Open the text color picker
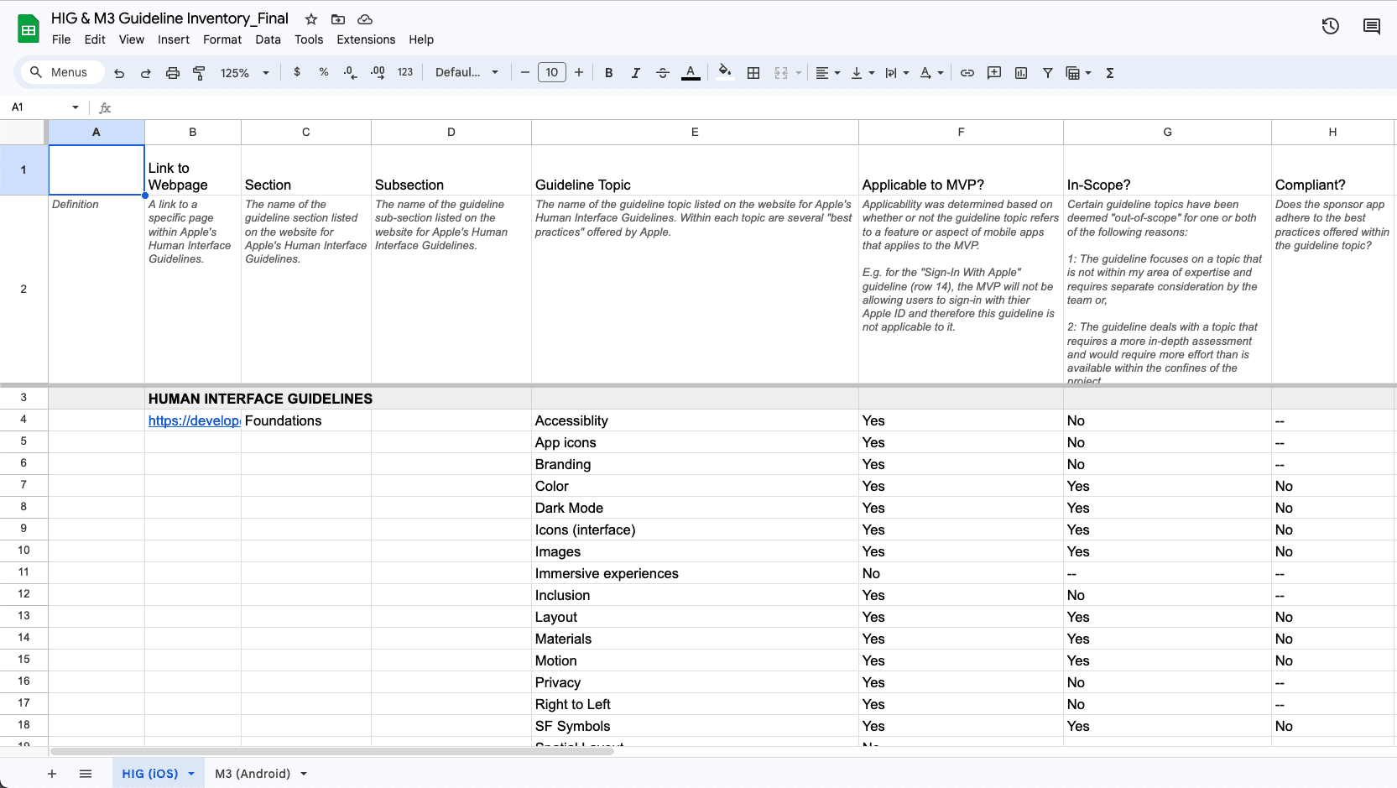The image size is (1397, 788). (691, 73)
